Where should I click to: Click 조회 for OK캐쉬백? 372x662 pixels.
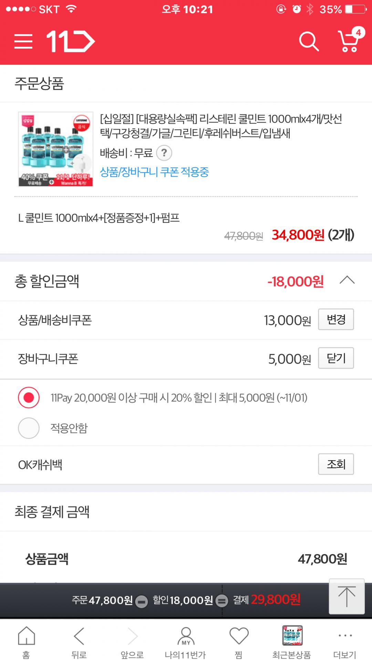336,464
